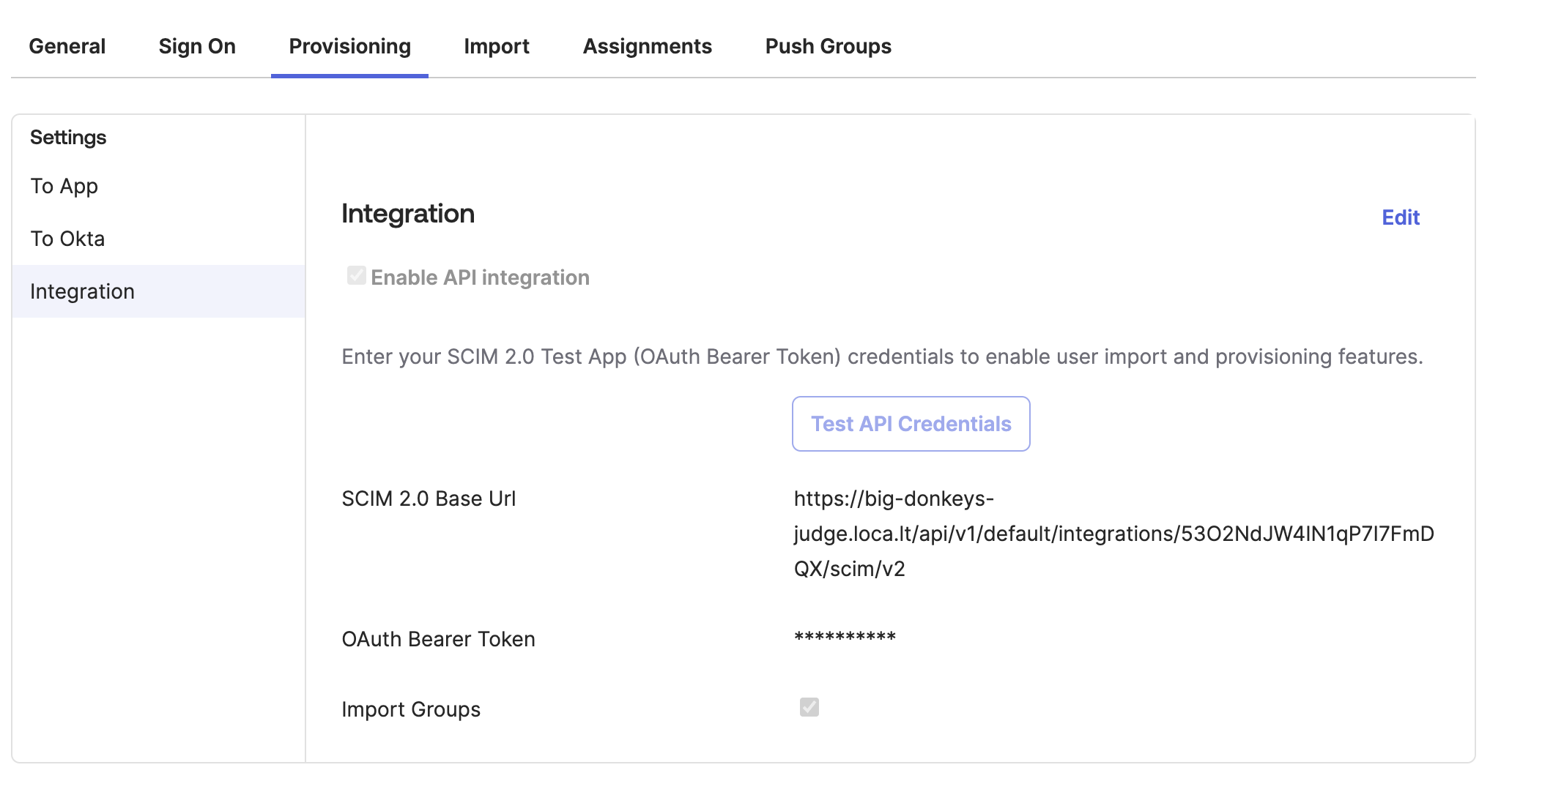This screenshot has height=792, width=1553.
Task: Click the Import Groups label
Action: (x=411, y=709)
